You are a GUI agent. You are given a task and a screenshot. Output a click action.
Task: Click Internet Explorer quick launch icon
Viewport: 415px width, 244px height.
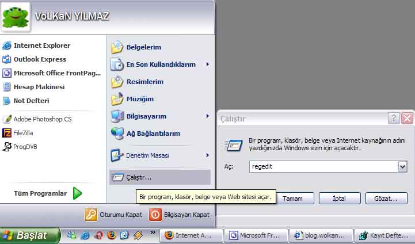click(85, 235)
